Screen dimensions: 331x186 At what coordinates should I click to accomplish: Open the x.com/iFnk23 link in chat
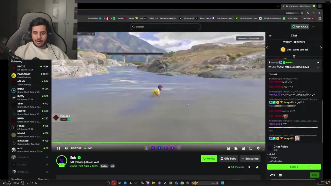(297, 67)
